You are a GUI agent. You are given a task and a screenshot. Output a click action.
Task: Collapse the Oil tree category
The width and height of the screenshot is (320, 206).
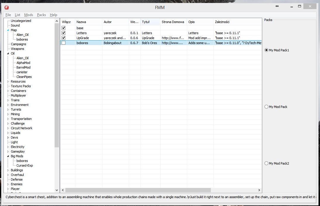coord(8,54)
